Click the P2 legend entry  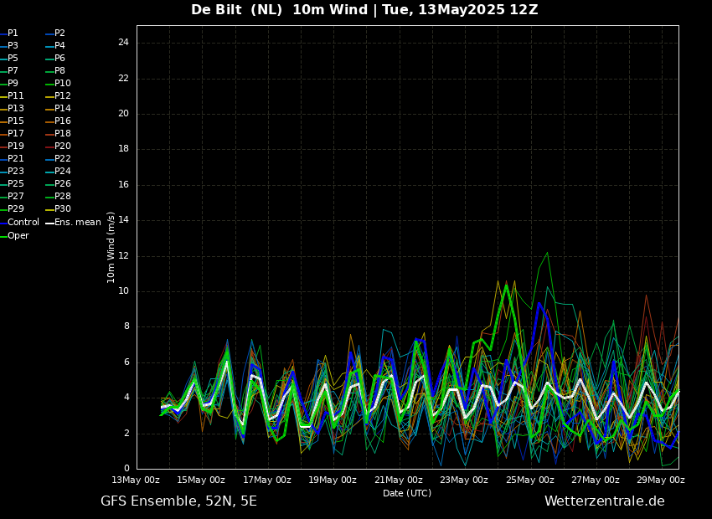pyautogui.click(x=59, y=33)
